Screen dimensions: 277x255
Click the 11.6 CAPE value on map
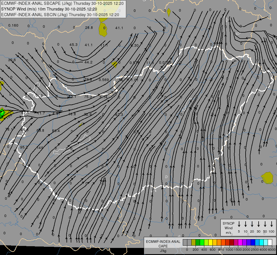click(150, 63)
